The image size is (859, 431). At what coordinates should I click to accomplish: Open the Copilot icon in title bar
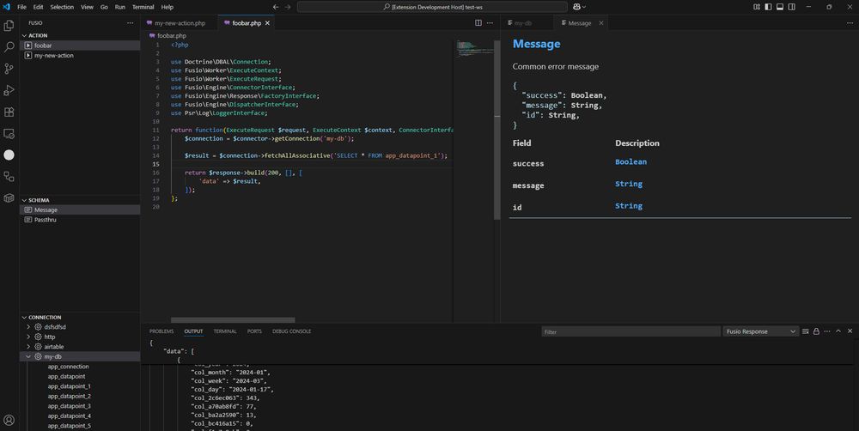(x=576, y=7)
